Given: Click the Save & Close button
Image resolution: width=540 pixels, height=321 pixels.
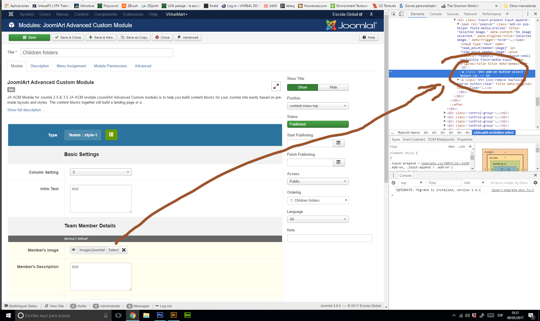Looking at the screenshot, I should [68, 38].
